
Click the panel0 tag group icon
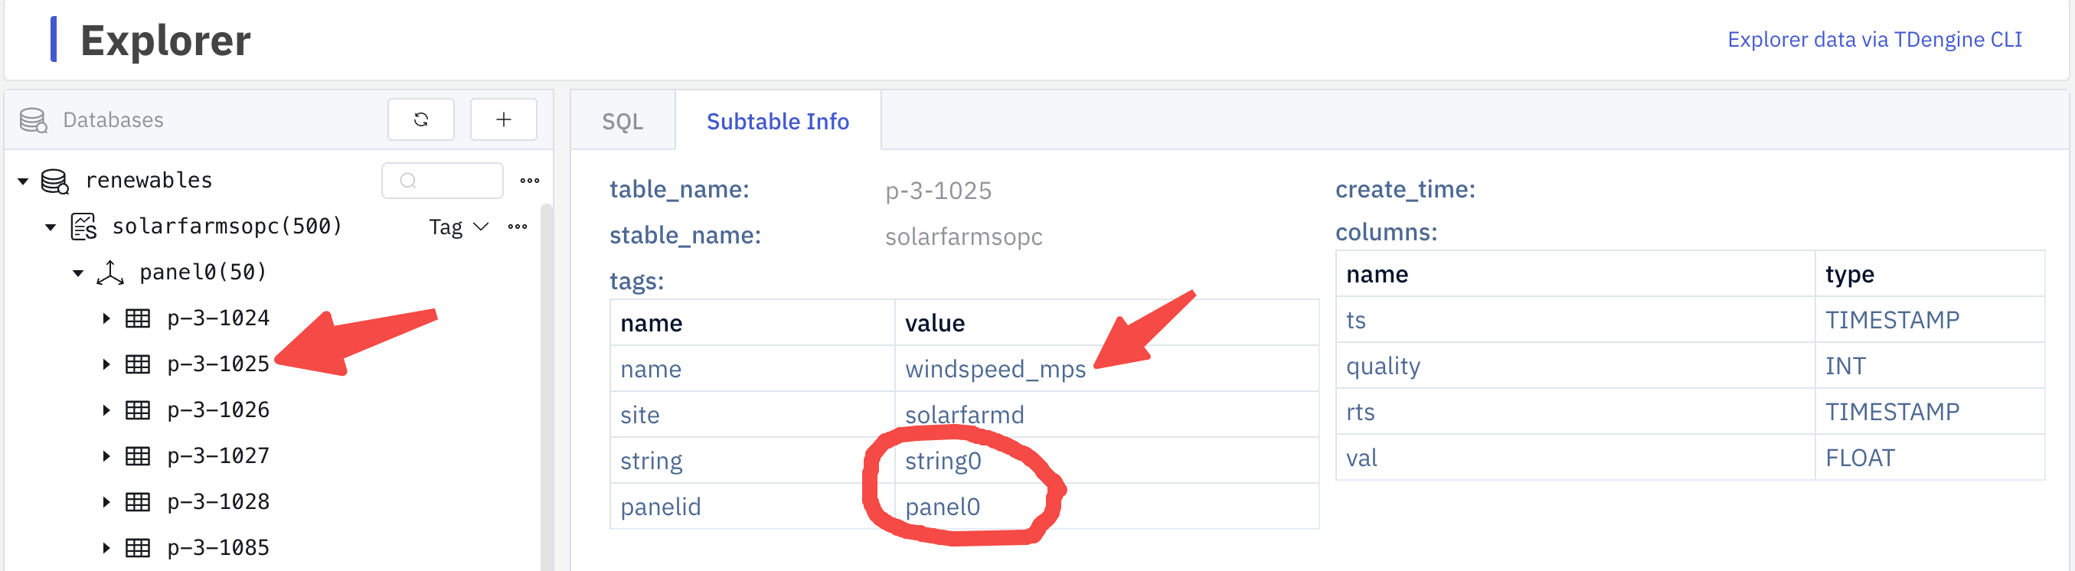click(x=110, y=273)
